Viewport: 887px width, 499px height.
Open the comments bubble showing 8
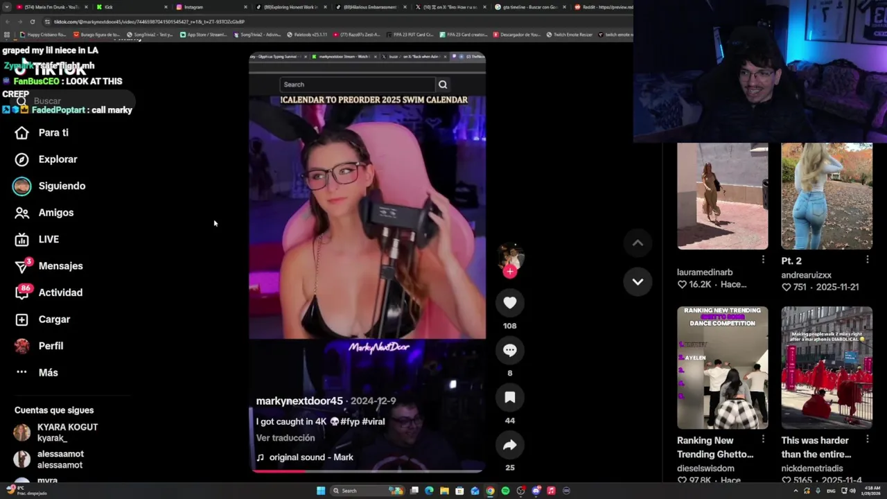coord(510,350)
